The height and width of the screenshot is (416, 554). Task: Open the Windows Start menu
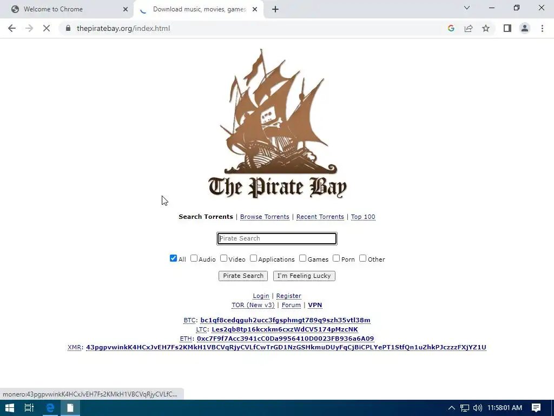coord(10,408)
